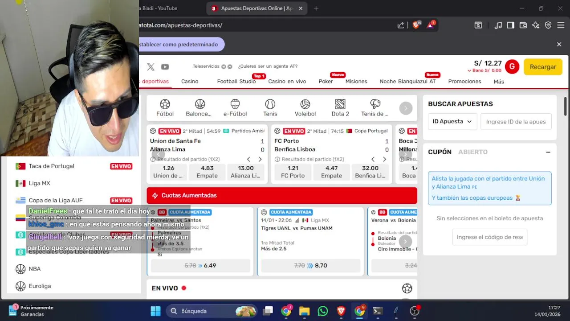570x321 pixels.
Task: Click the reservation code input field
Action: (x=490, y=237)
